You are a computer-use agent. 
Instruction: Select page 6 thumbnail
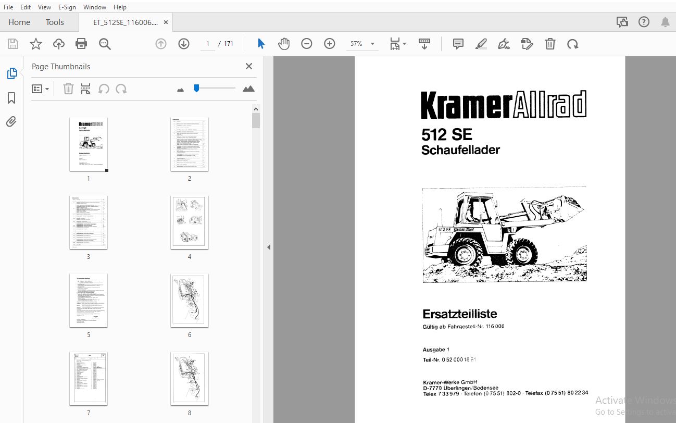[x=190, y=301]
